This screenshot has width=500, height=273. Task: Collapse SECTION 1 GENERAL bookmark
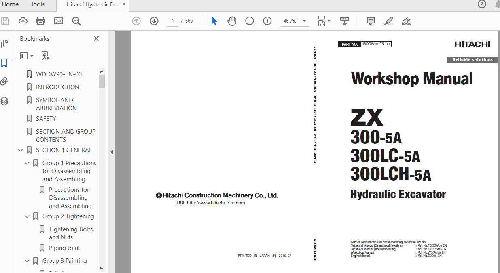21,150
